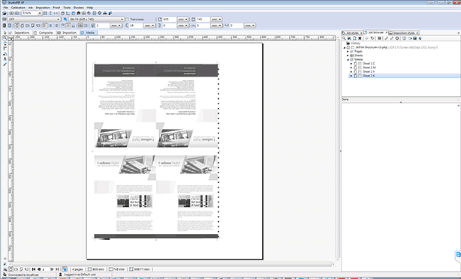Screen dimensions: 461x279
Task: Tick the Sheet 1 M checkbox
Action: pos(360,67)
